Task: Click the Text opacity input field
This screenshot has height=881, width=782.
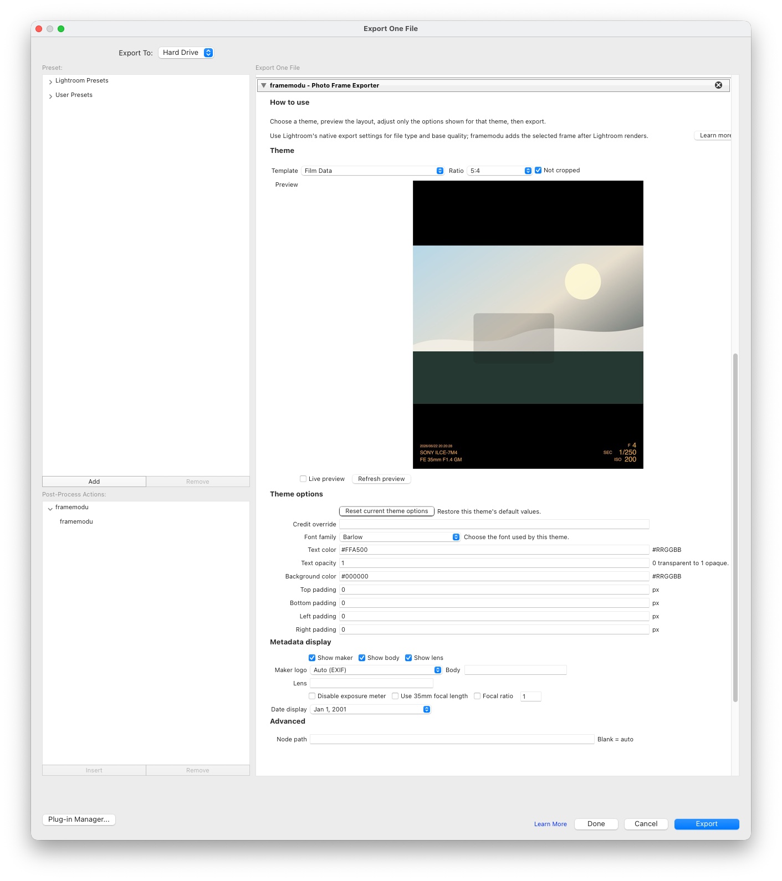Action: tap(494, 563)
